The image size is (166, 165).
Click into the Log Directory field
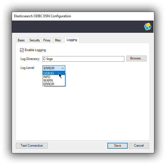point(83,59)
